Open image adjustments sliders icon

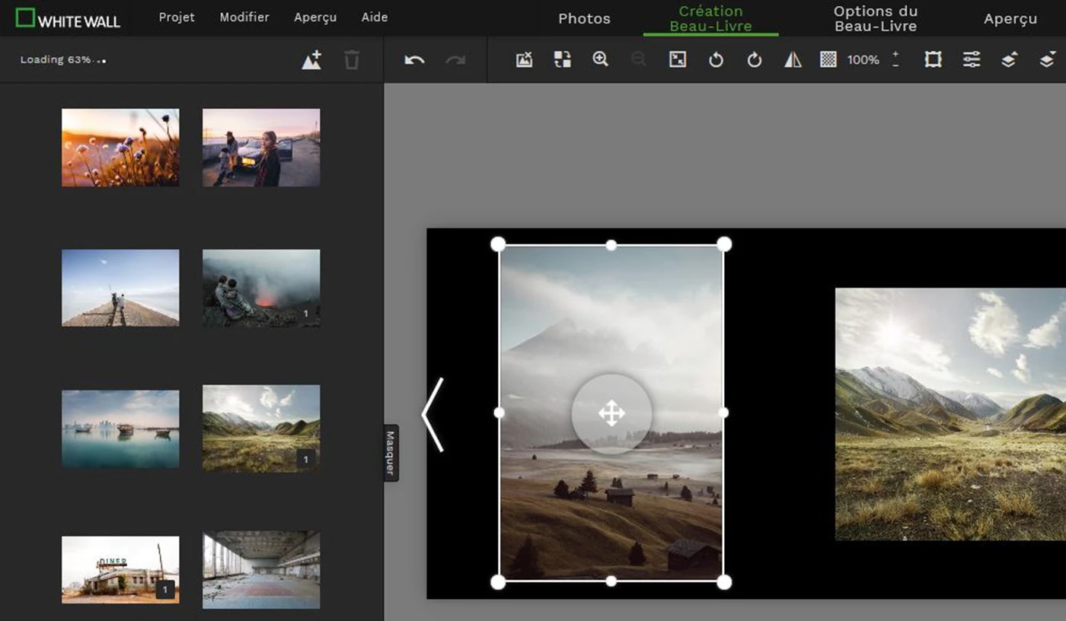pyautogui.click(x=971, y=59)
